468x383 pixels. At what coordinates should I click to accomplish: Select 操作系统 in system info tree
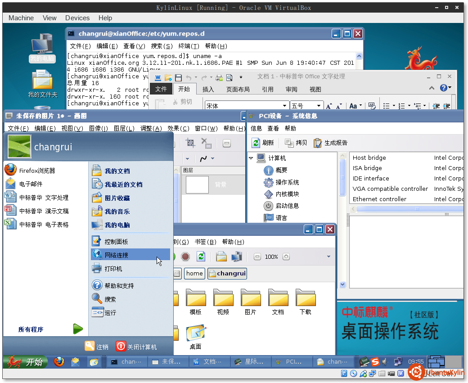pyautogui.click(x=287, y=182)
